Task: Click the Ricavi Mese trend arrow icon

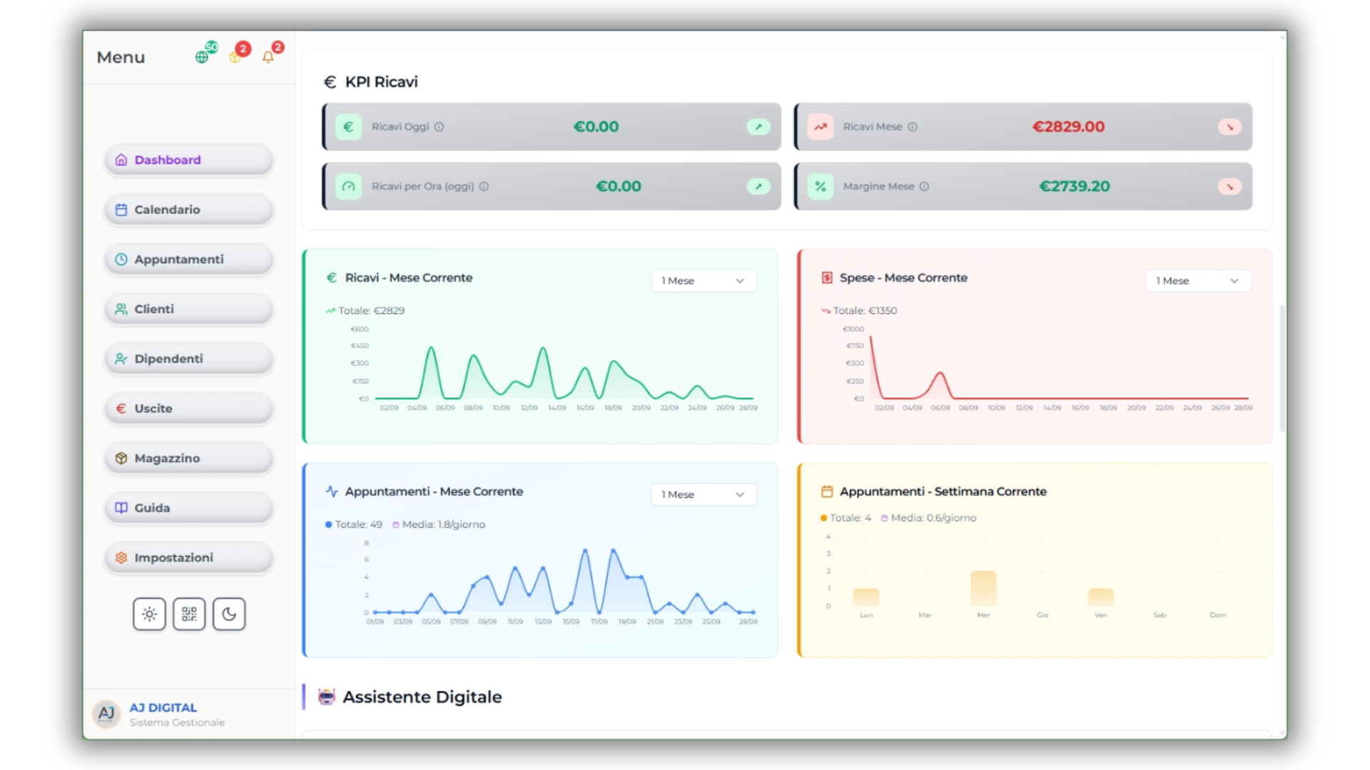Action: (x=1229, y=127)
